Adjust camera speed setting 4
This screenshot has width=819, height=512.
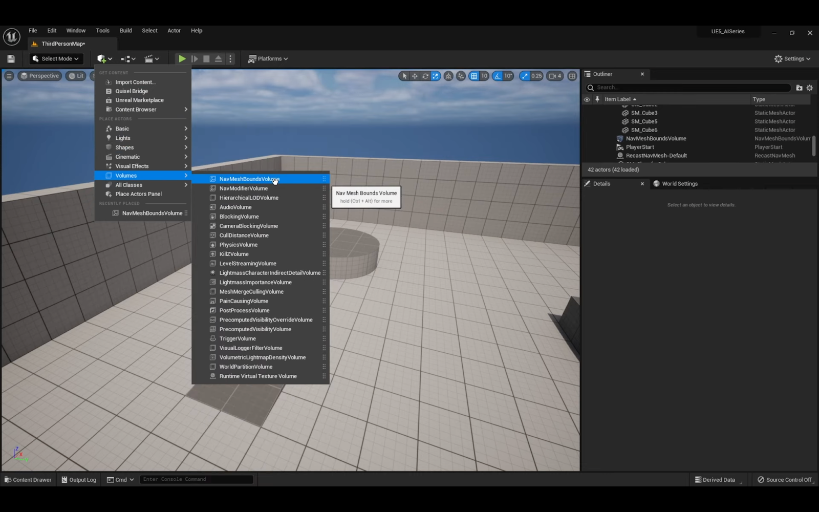pos(555,76)
